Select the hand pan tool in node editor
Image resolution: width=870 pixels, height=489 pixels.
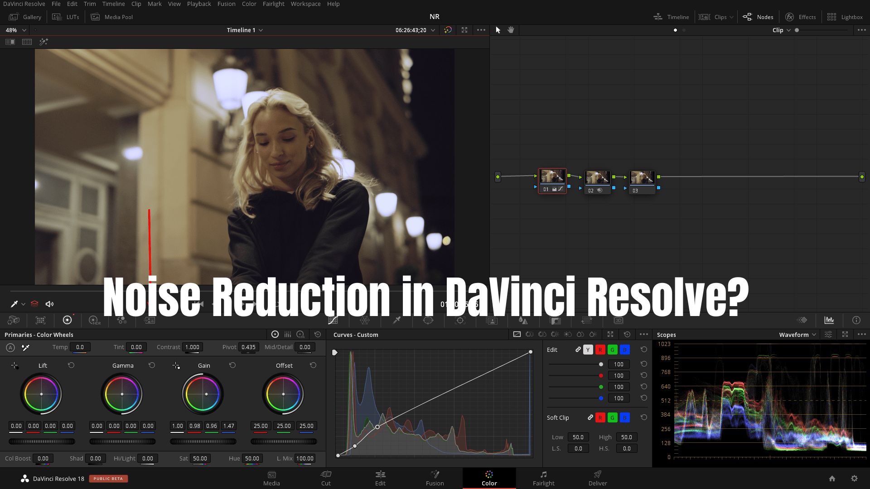tap(511, 30)
